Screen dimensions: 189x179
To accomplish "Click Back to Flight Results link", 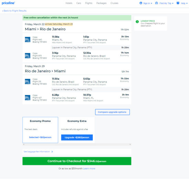I will pyautogui.click(x=14, y=11).
